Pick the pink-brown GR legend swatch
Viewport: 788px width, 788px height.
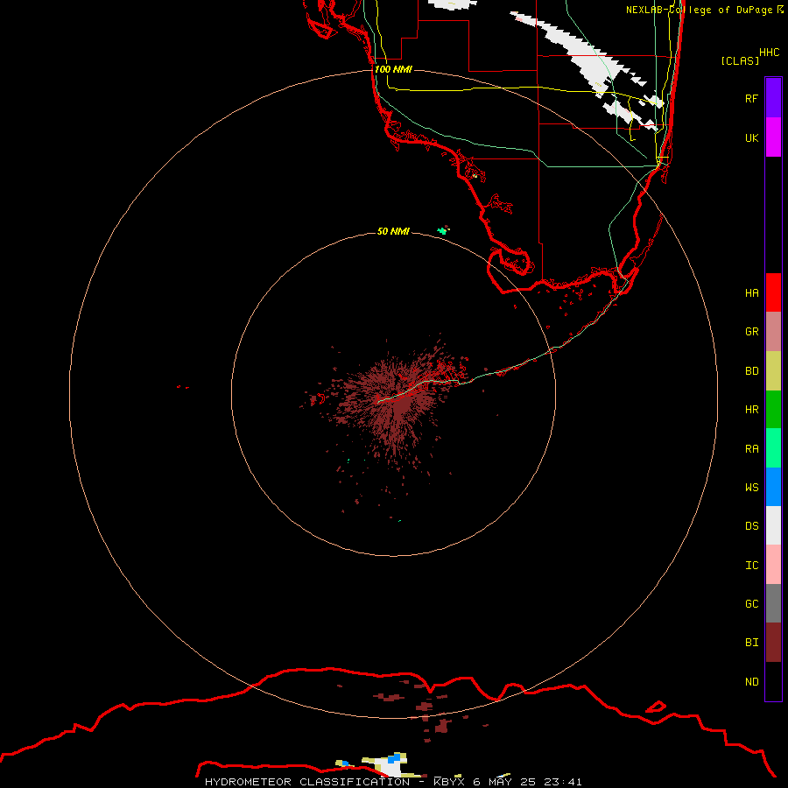[773, 332]
